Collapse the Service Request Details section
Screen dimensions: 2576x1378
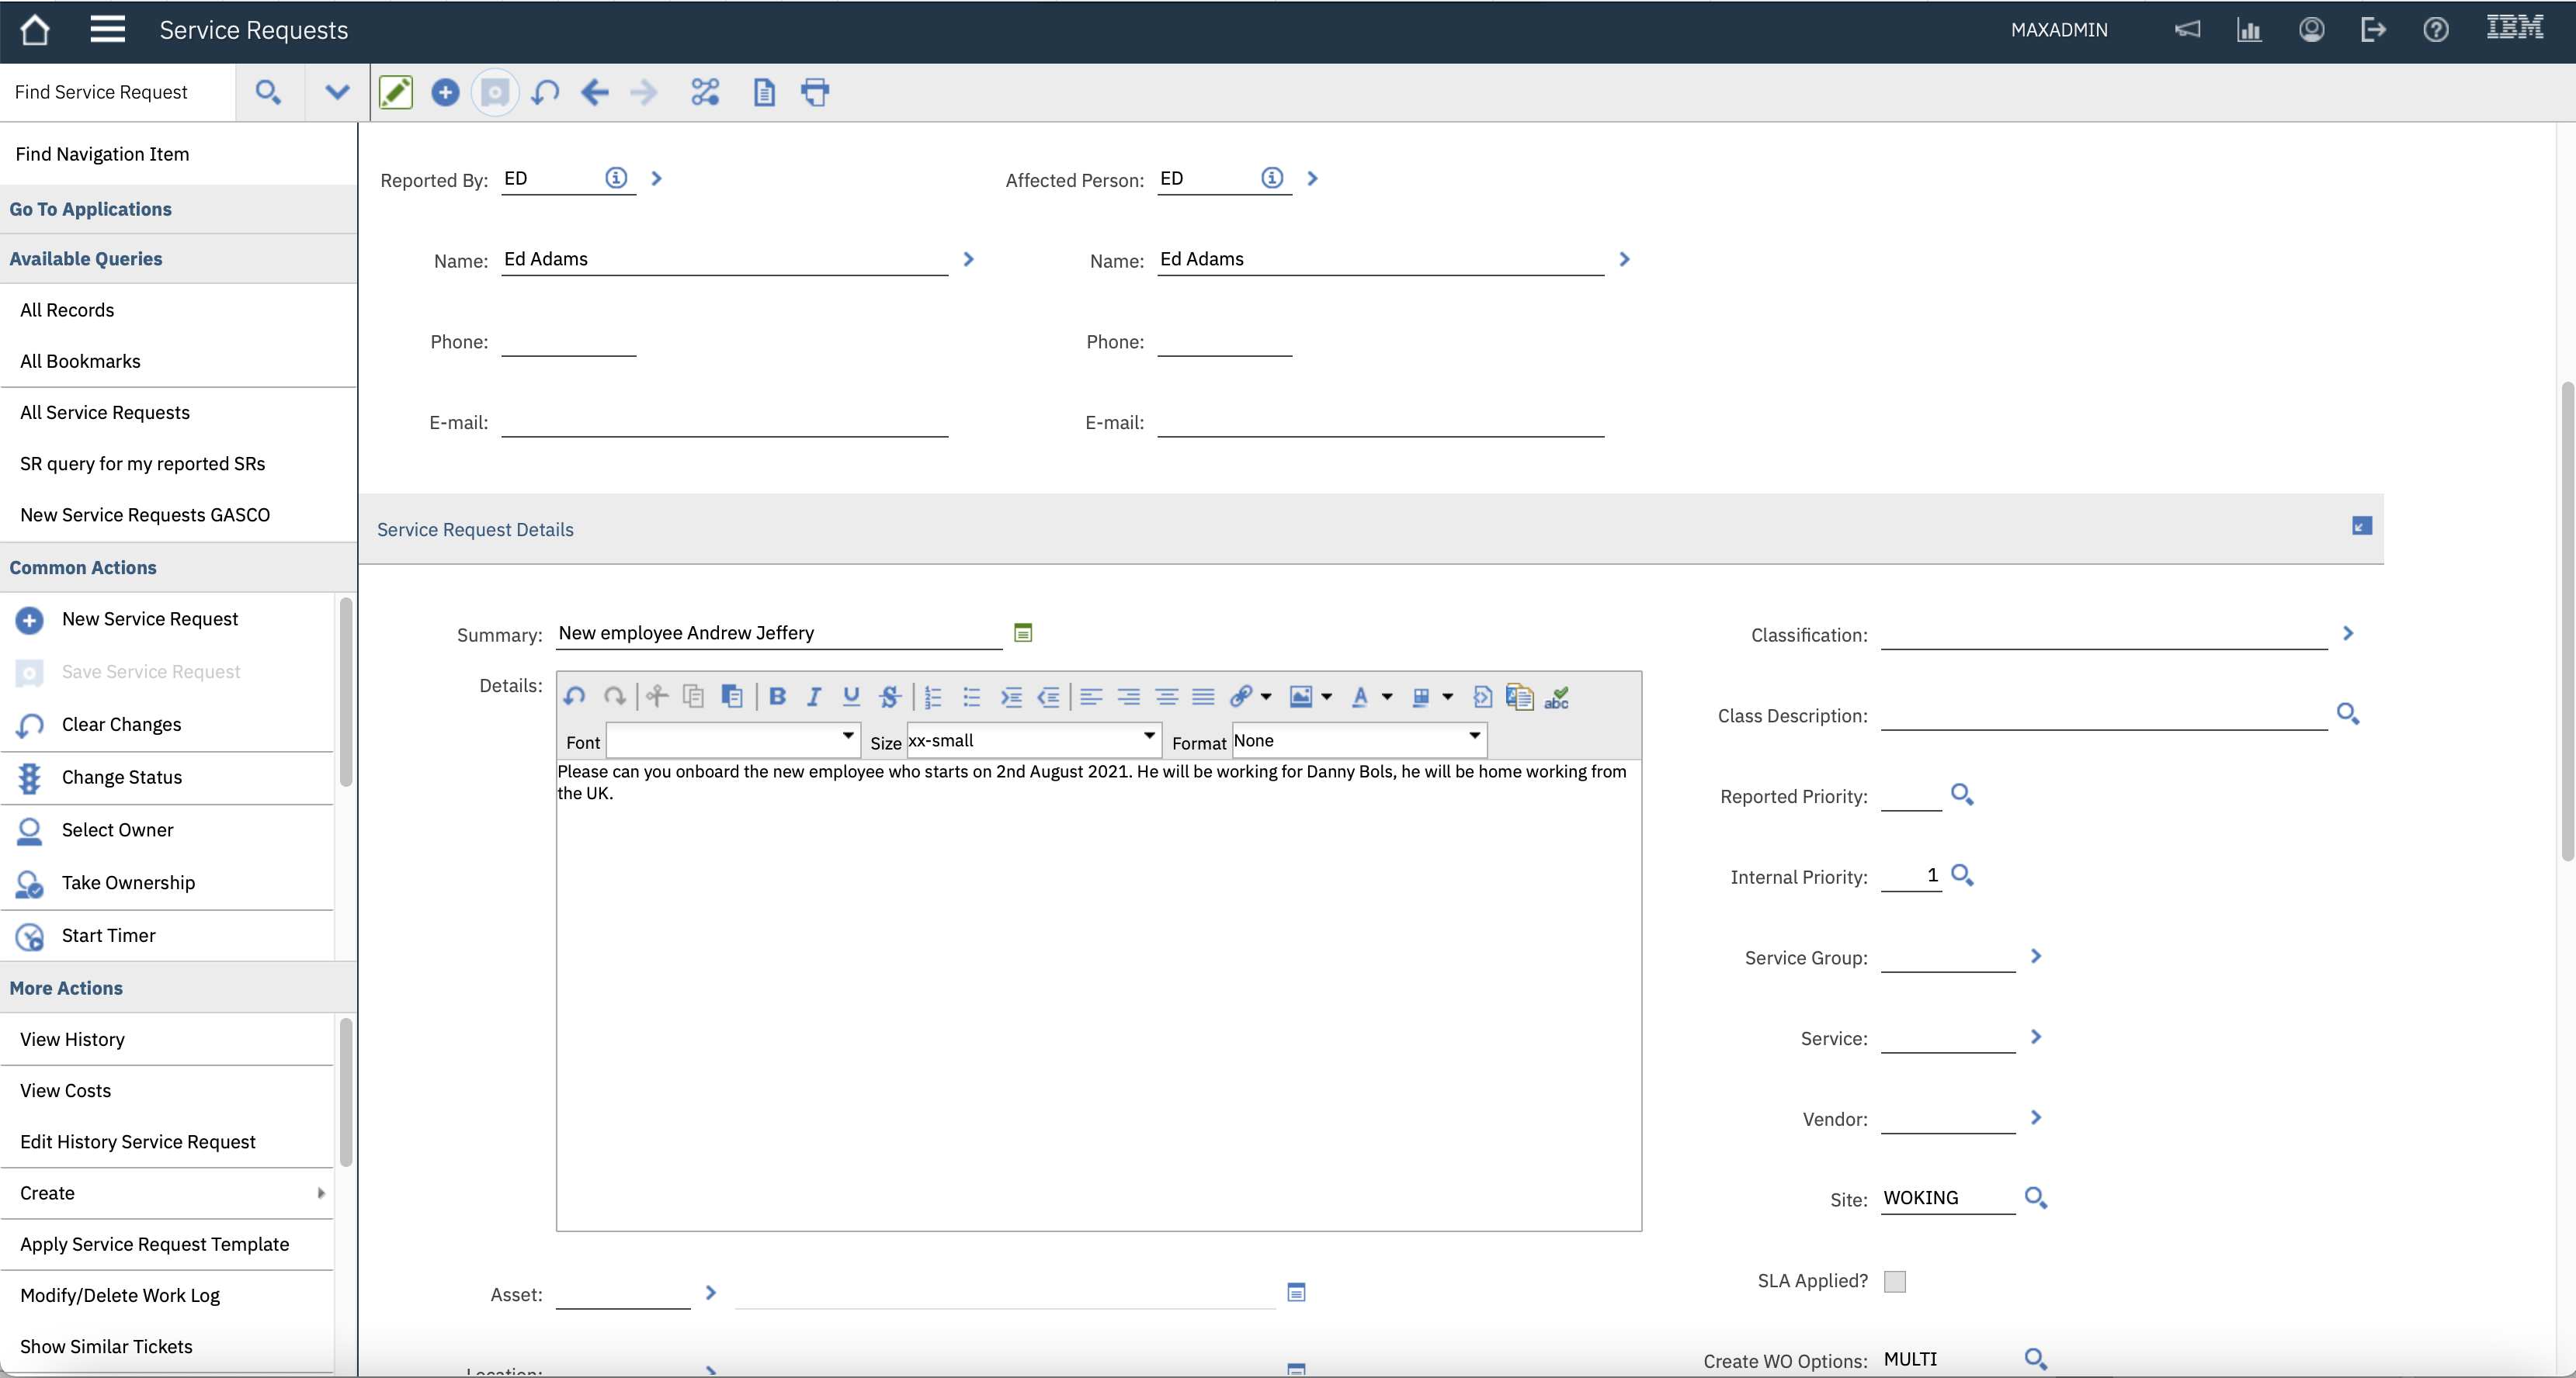[2362, 525]
